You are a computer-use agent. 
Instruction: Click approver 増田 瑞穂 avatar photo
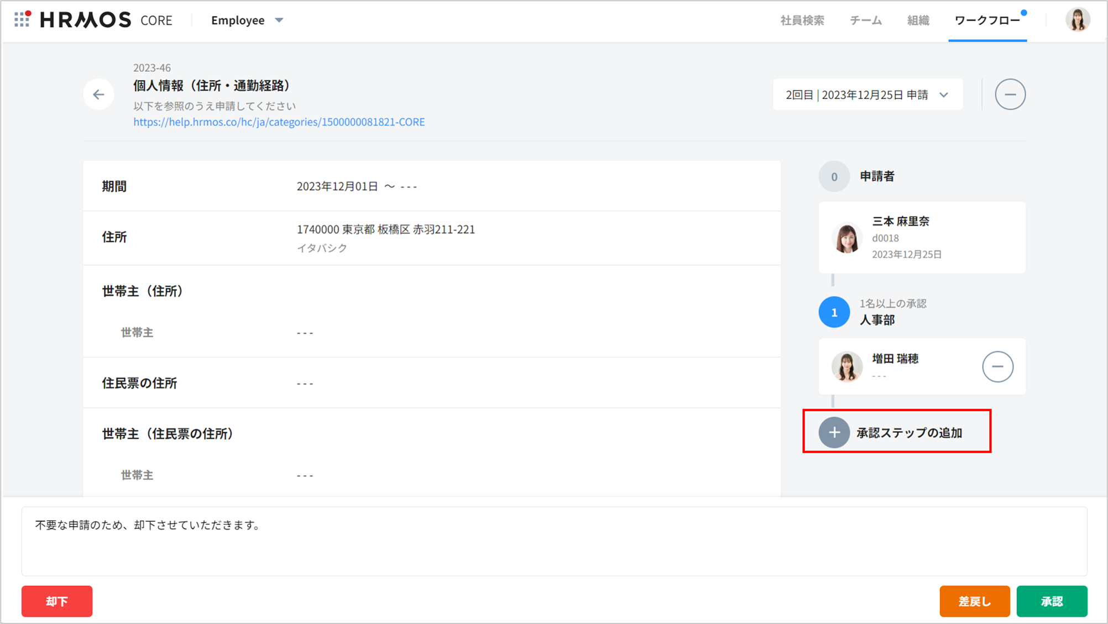pyautogui.click(x=846, y=366)
